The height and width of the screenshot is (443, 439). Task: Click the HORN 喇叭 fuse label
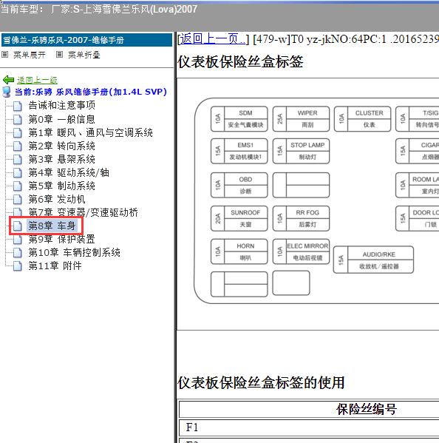pyautogui.click(x=239, y=251)
